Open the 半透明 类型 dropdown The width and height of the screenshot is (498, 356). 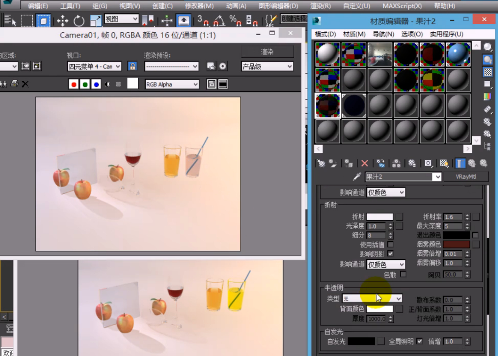point(372,299)
